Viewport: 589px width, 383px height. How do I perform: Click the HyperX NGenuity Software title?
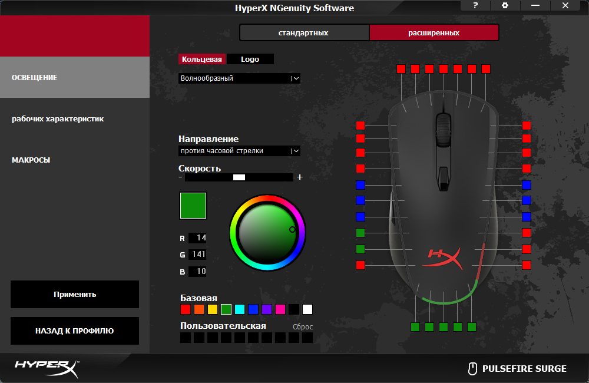[x=294, y=8]
